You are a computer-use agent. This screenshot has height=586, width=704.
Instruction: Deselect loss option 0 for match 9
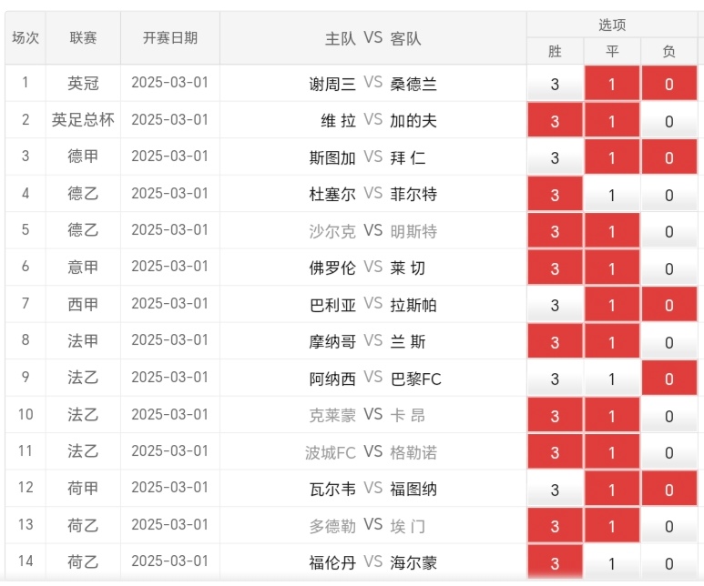[x=668, y=379]
